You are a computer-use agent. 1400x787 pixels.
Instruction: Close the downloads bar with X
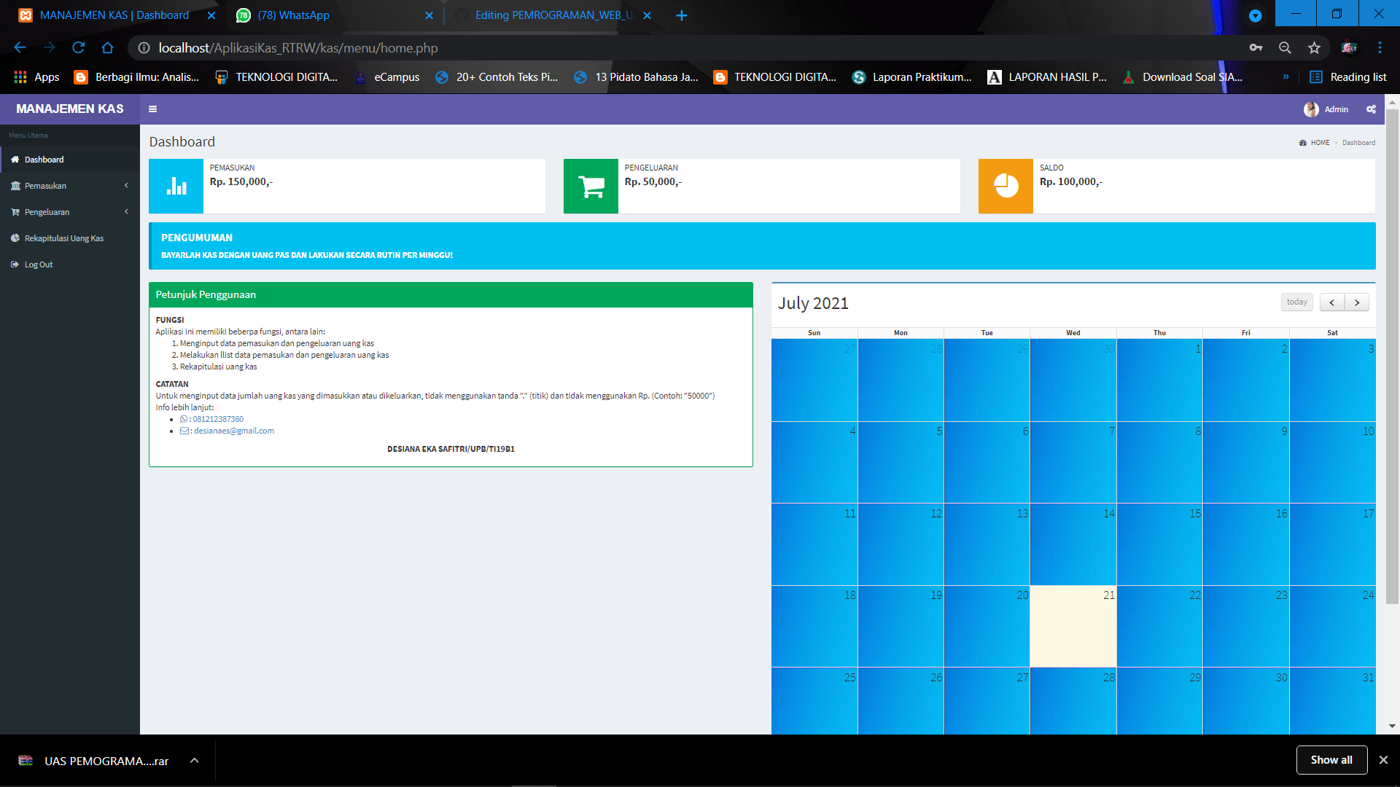[1383, 760]
